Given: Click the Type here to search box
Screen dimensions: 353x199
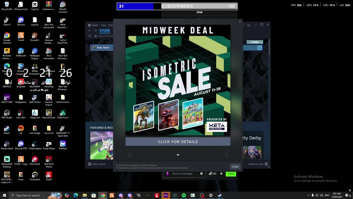Looking at the screenshot, I should pyautogui.click(x=35, y=195).
